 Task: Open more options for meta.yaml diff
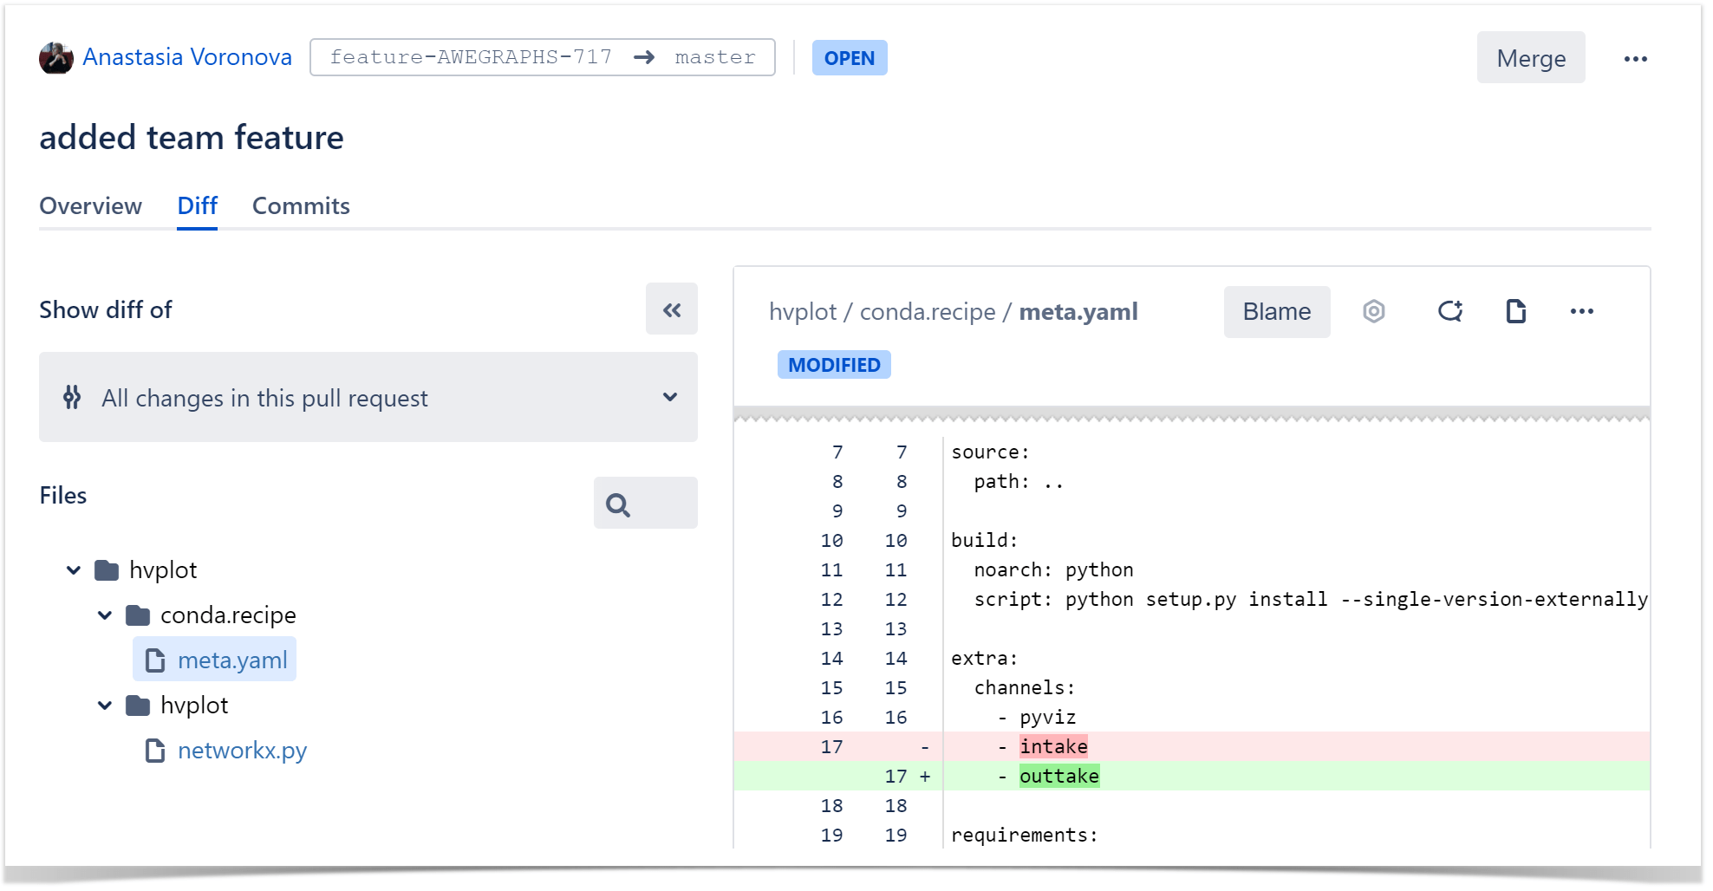1582,311
